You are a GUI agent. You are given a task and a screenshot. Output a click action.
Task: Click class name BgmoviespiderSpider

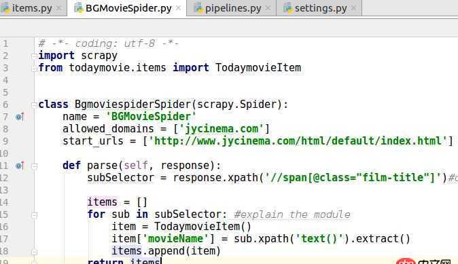tap(133, 105)
